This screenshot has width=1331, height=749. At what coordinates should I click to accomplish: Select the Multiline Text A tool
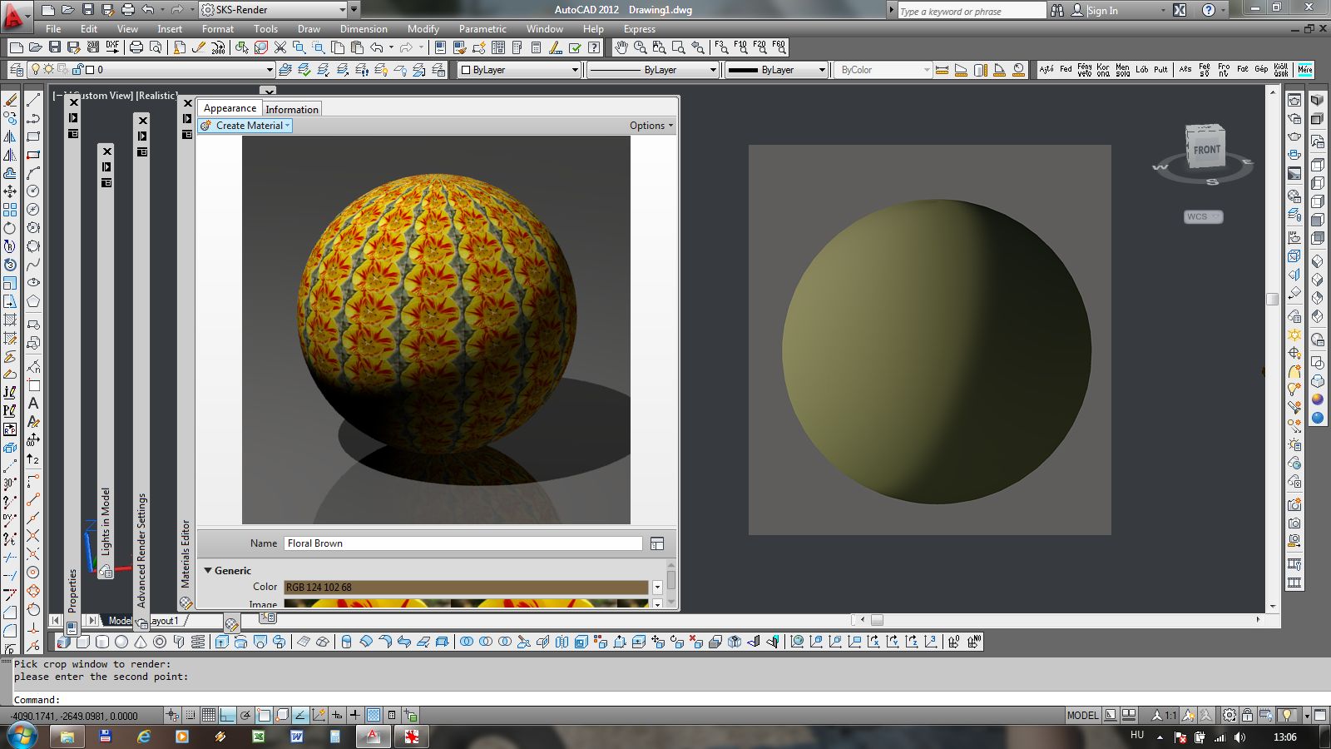33,404
